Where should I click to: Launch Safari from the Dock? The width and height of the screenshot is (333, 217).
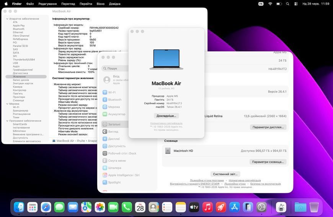pos(46,207)
